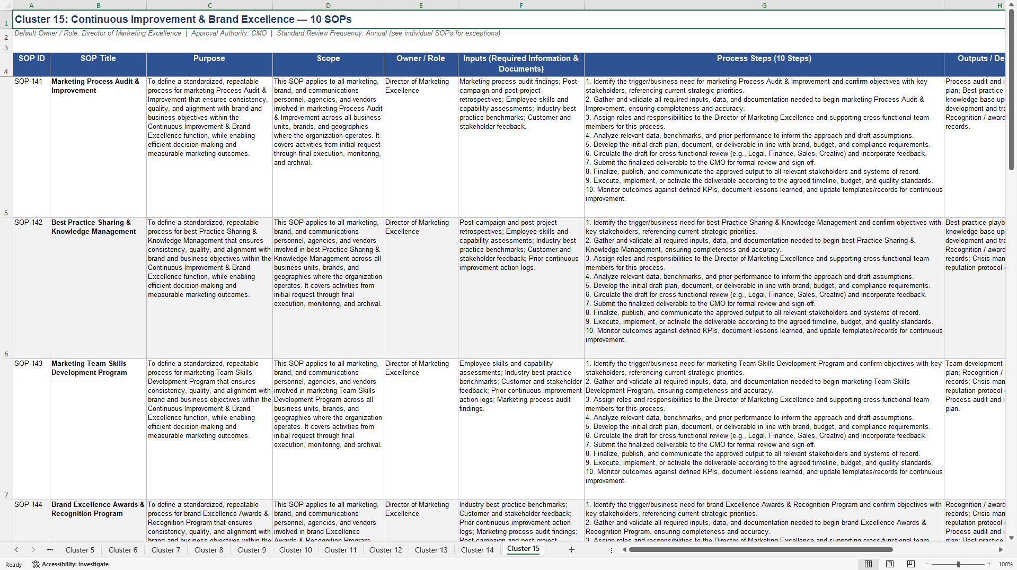
Task: Open the Cluster 7 sheet tab
Action: click(166, 550)
